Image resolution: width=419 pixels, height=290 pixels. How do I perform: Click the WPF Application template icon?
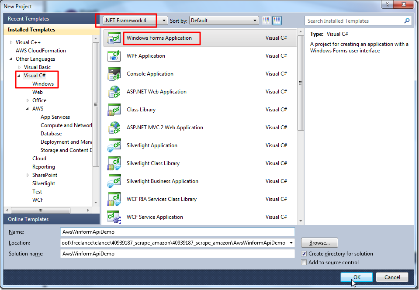coord(114,56)
